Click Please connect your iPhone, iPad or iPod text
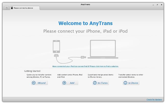 (x=86, y=31)
